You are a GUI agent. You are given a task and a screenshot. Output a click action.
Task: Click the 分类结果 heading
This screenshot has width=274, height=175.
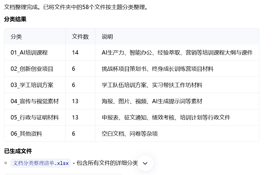(x=15, y=19)
